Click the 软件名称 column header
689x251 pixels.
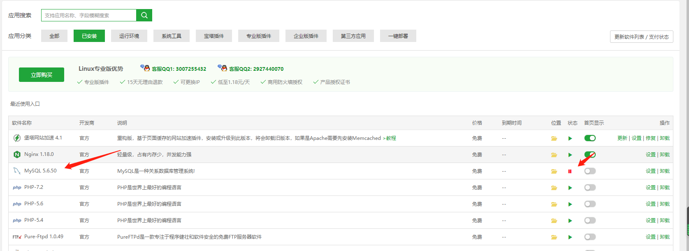point(22,123)
